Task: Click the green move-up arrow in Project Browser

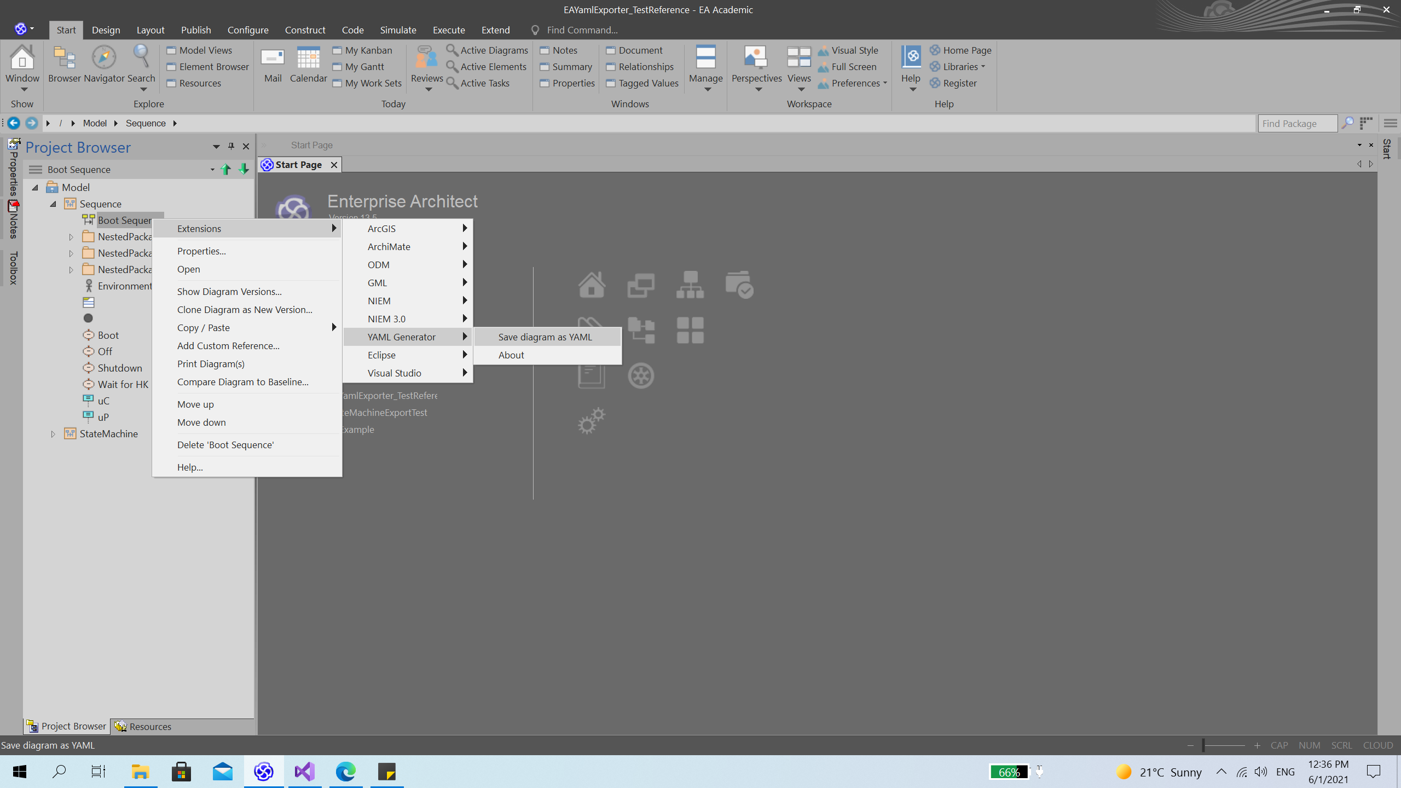Action: (x=225, y=170)
